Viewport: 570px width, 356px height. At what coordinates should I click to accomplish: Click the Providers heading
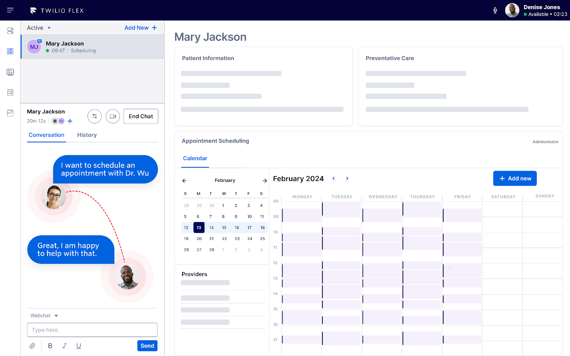click(x=194, y=274)
